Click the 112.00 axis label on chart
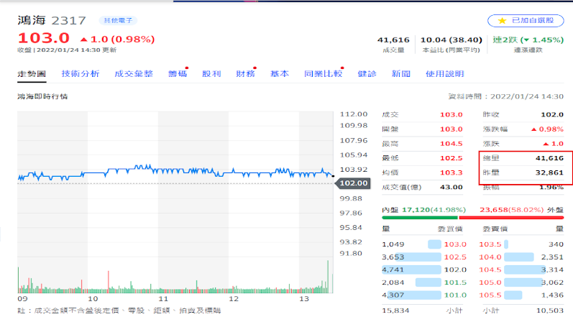The width and height of the screenshot is (573, 322). pos(354,114)
